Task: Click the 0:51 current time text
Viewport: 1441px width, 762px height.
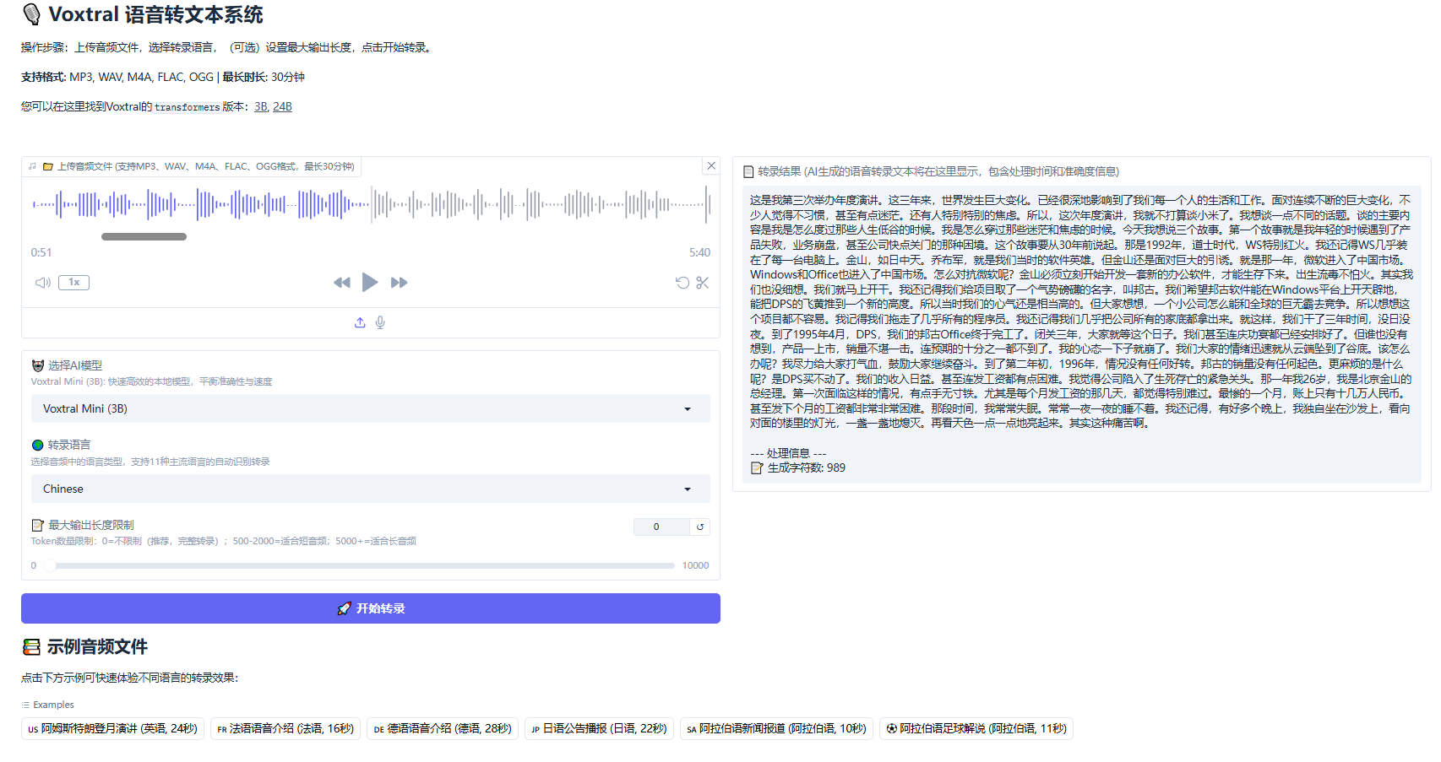Action: [x=41, y=252]
